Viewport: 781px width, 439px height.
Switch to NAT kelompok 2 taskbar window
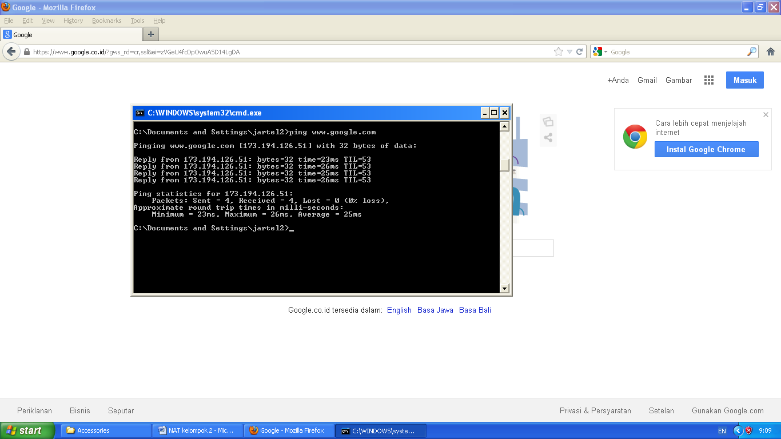pos(197,430)
